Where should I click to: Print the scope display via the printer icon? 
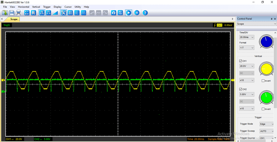pos(18,13)
